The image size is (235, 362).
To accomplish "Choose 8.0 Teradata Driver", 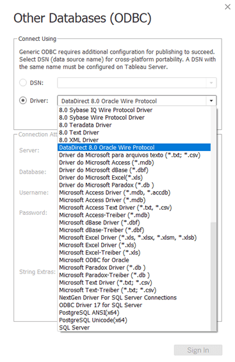I will coord(134,125).
